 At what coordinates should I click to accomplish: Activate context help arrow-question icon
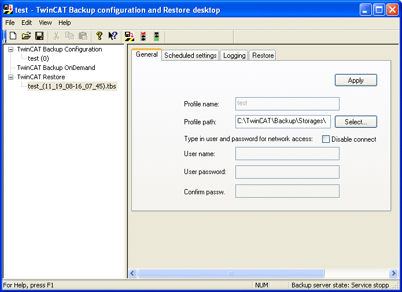pos(113,36)
